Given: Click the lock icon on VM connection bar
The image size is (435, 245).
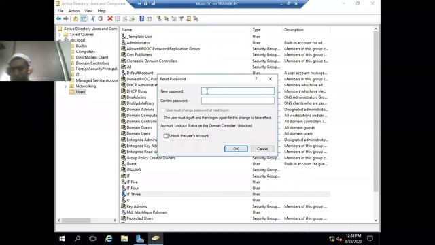Looking at the screenshot, I should click(x=145, y=4).
